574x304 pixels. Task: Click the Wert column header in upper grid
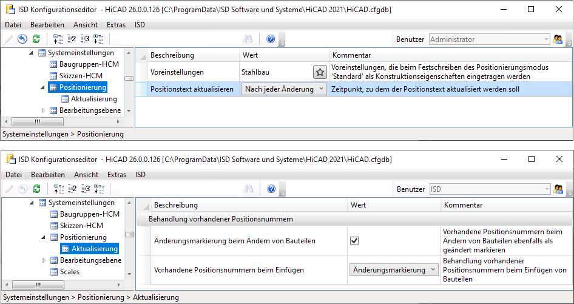click(250, 55)
